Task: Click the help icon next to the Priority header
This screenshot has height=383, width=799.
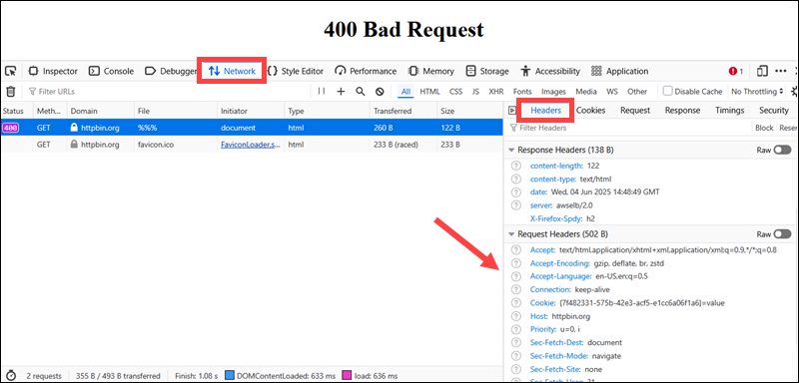Action: [516, 329]
